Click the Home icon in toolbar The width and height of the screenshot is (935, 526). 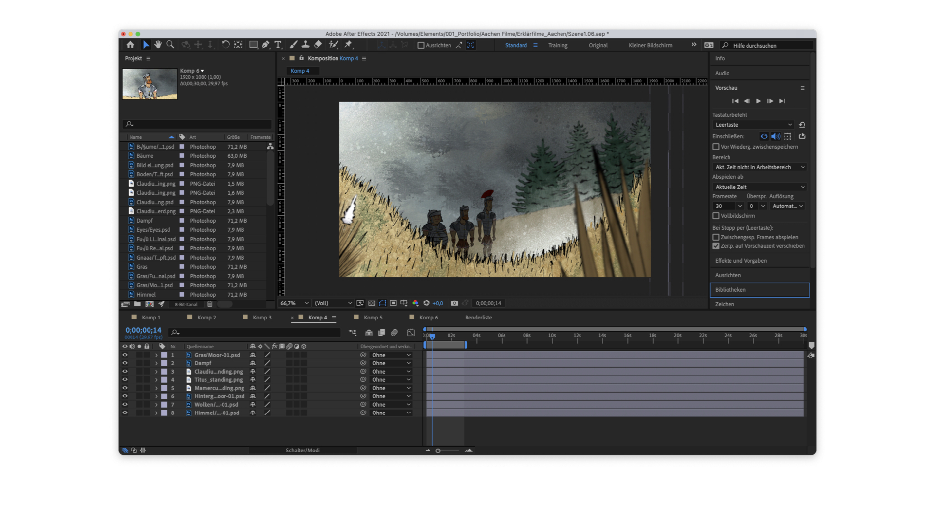131,45
